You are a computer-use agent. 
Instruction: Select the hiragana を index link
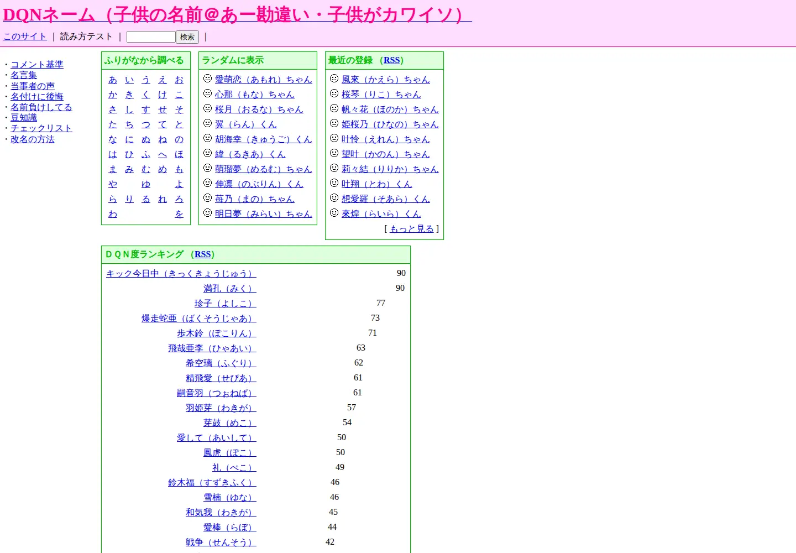tap(179, 214)
